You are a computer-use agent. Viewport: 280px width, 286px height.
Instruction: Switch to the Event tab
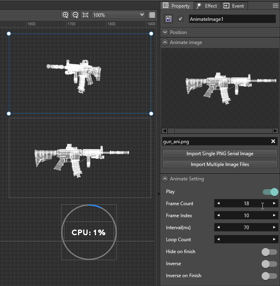tap(234, 6)
